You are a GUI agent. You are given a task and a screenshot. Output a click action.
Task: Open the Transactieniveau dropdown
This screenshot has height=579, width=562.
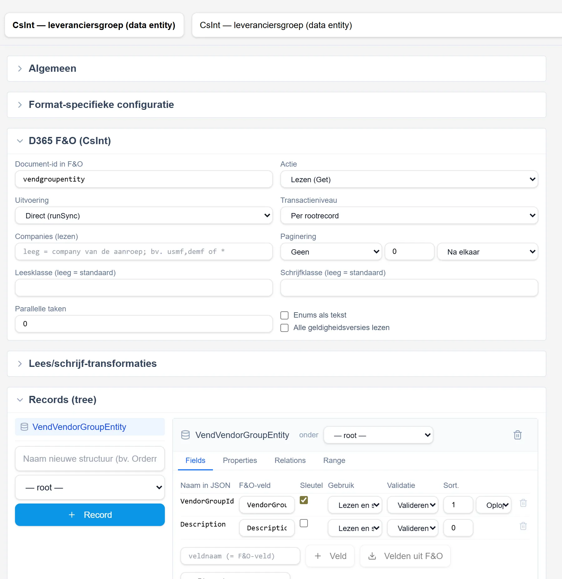point(409,216)
